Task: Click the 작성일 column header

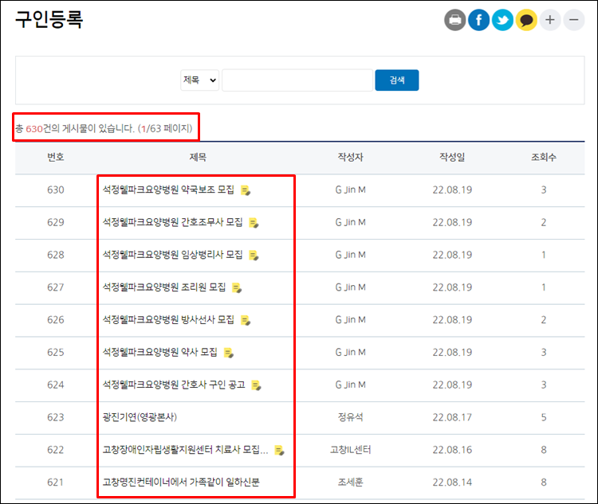Action: click(x=452, y=157)
